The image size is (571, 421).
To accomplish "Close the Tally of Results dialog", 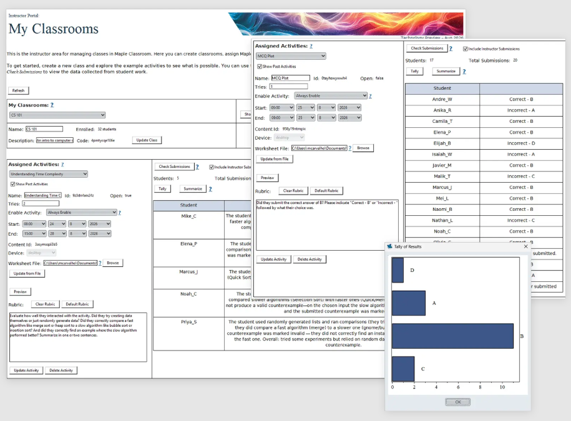I will coord(526,246).
